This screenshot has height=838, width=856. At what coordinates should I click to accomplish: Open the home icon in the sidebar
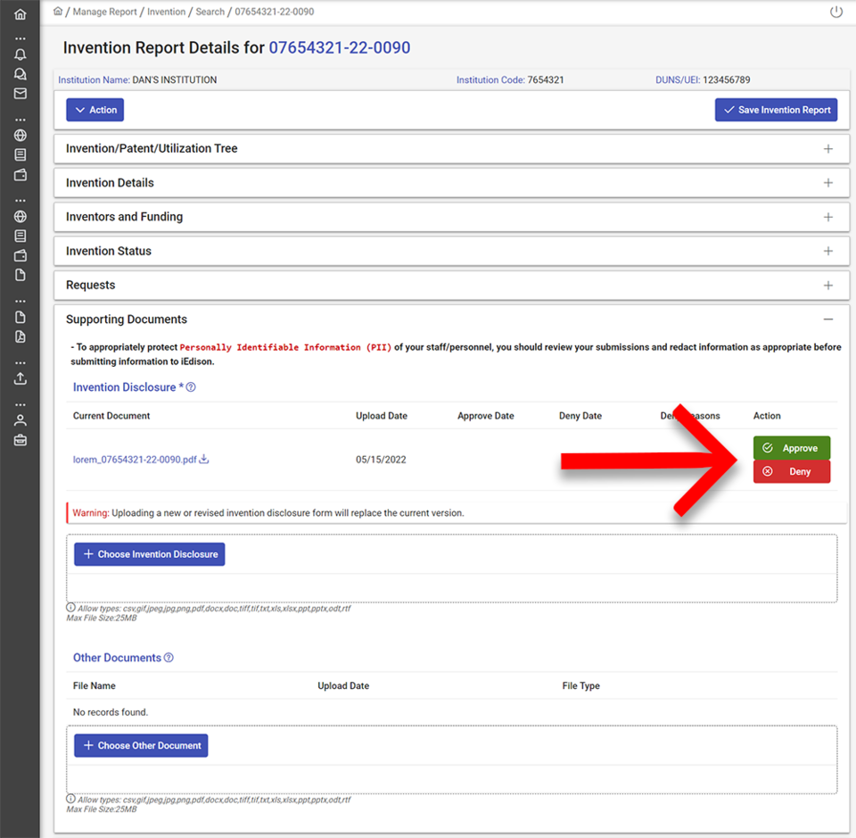20,13
